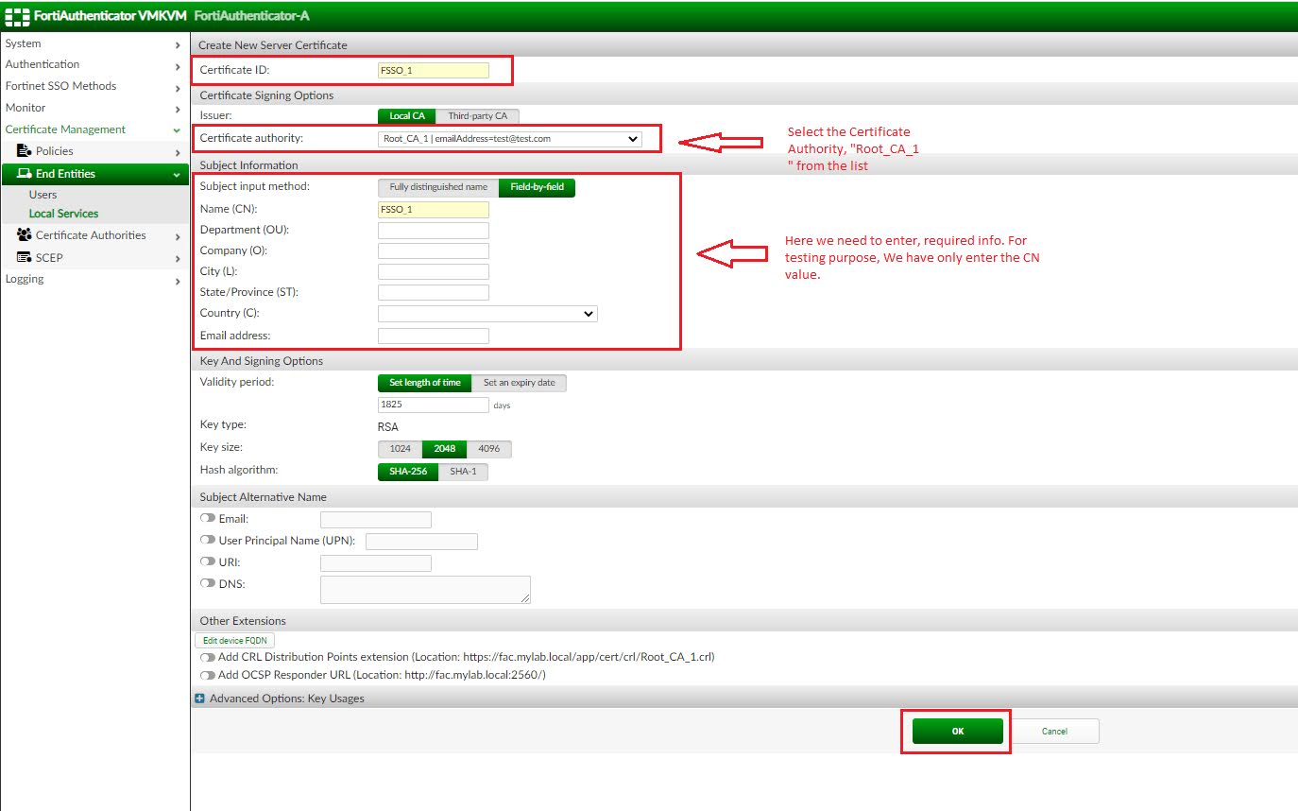Enable the User Principal Name toggle
Screen dimensions: 1298x811
(208, 541)
